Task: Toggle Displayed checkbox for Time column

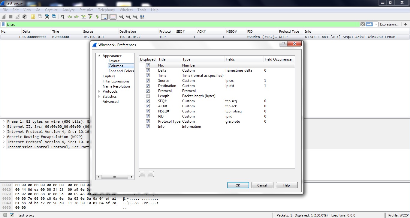Action: pos(148,76)
